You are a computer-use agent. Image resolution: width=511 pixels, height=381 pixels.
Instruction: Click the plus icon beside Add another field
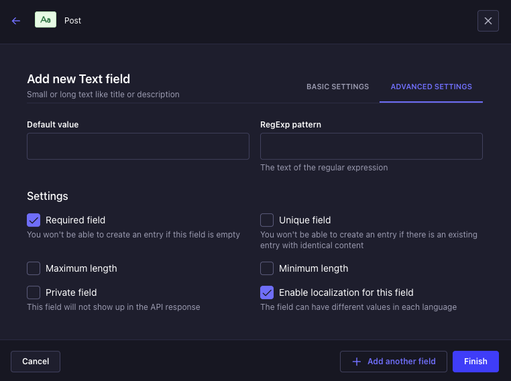tap(357, 362)
